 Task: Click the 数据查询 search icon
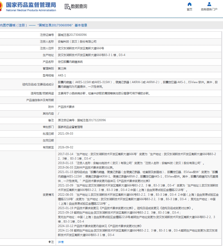67,7
